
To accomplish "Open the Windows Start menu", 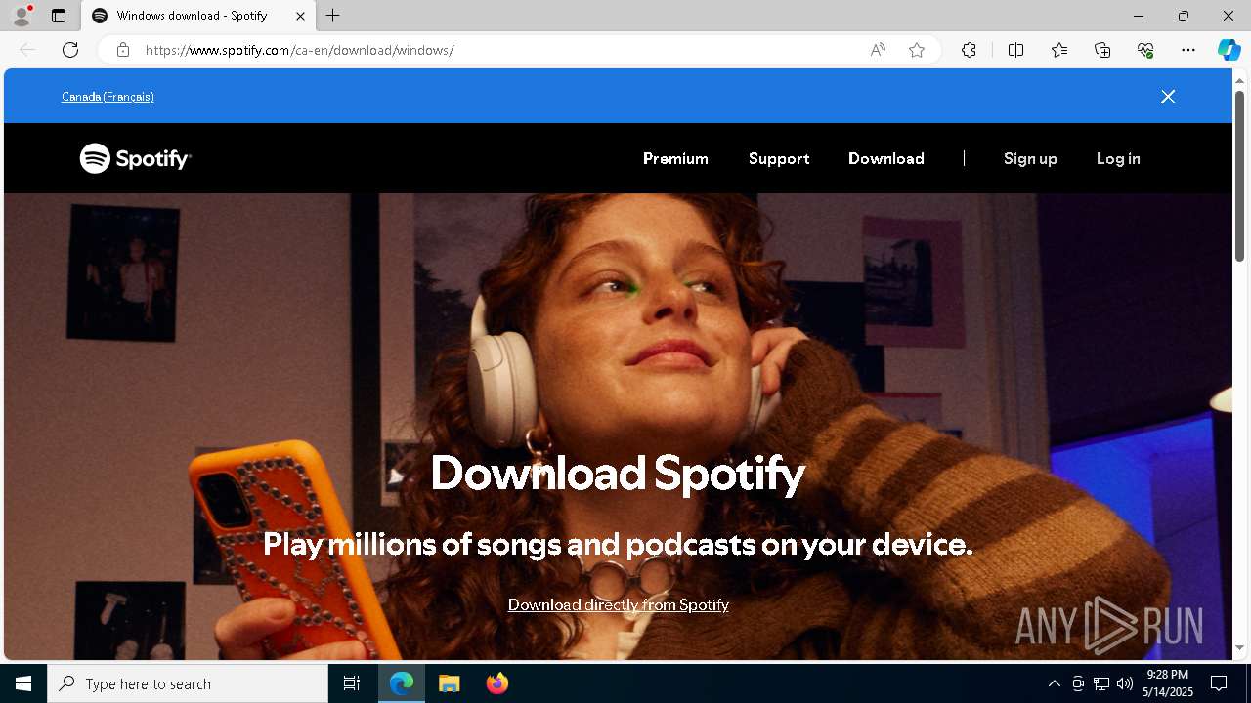I will (23, 683).
